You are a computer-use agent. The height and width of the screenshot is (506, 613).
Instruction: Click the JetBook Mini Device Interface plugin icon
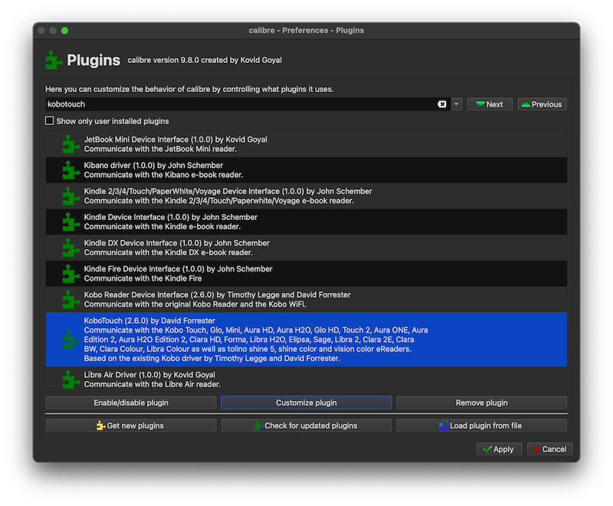(x=70, y=144)
